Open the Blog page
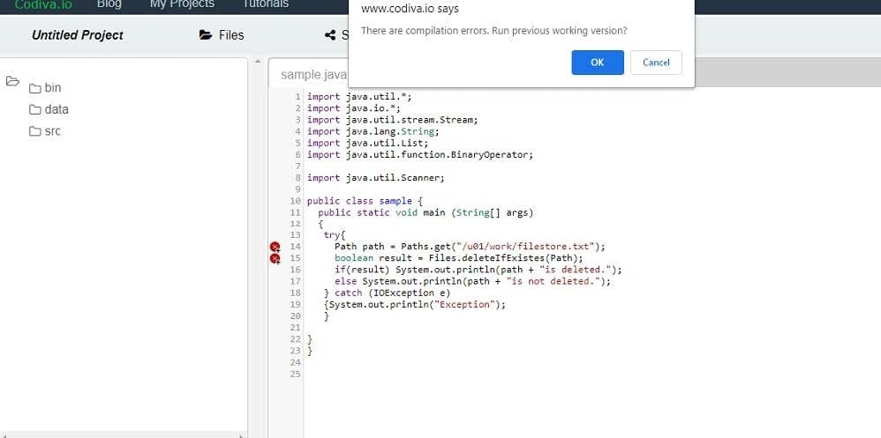Screen dimensions: 881x438 pos(109,4)
